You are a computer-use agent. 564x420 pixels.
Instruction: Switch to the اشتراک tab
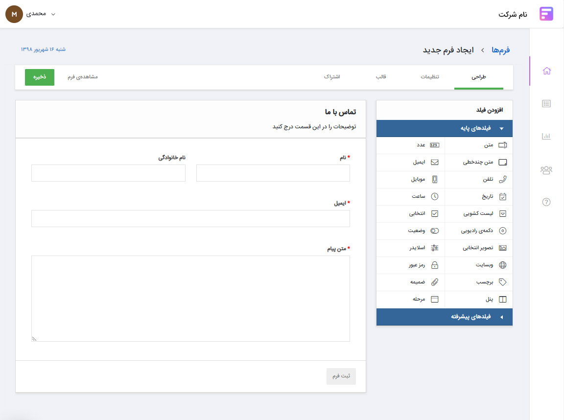tap(331, 77)
